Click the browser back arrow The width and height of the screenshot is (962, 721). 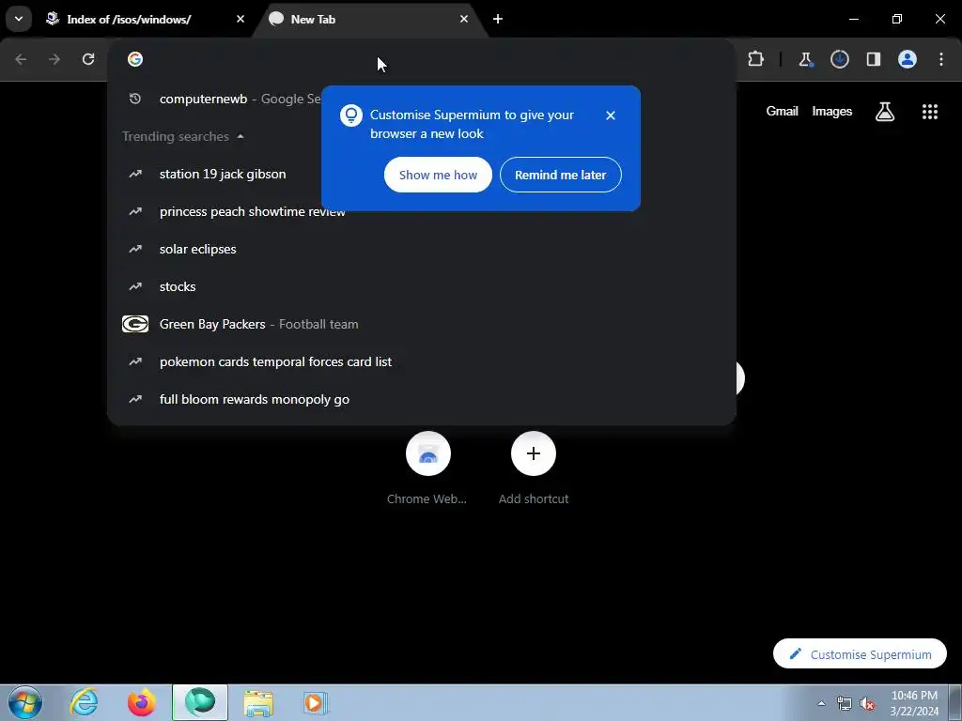tap(21, 59)
